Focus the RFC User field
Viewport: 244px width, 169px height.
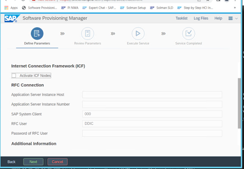pos(152,124)
